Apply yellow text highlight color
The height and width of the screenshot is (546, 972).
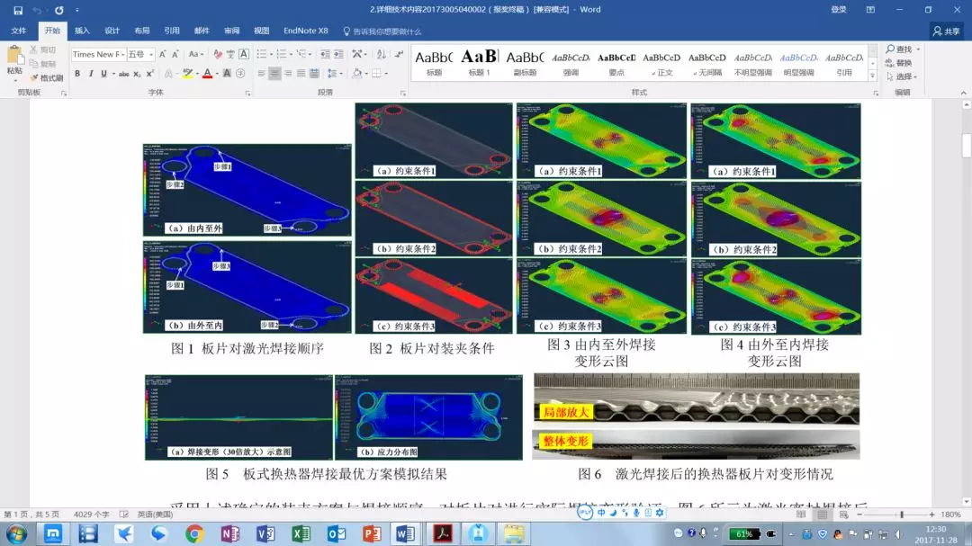(x=186, y=73)
